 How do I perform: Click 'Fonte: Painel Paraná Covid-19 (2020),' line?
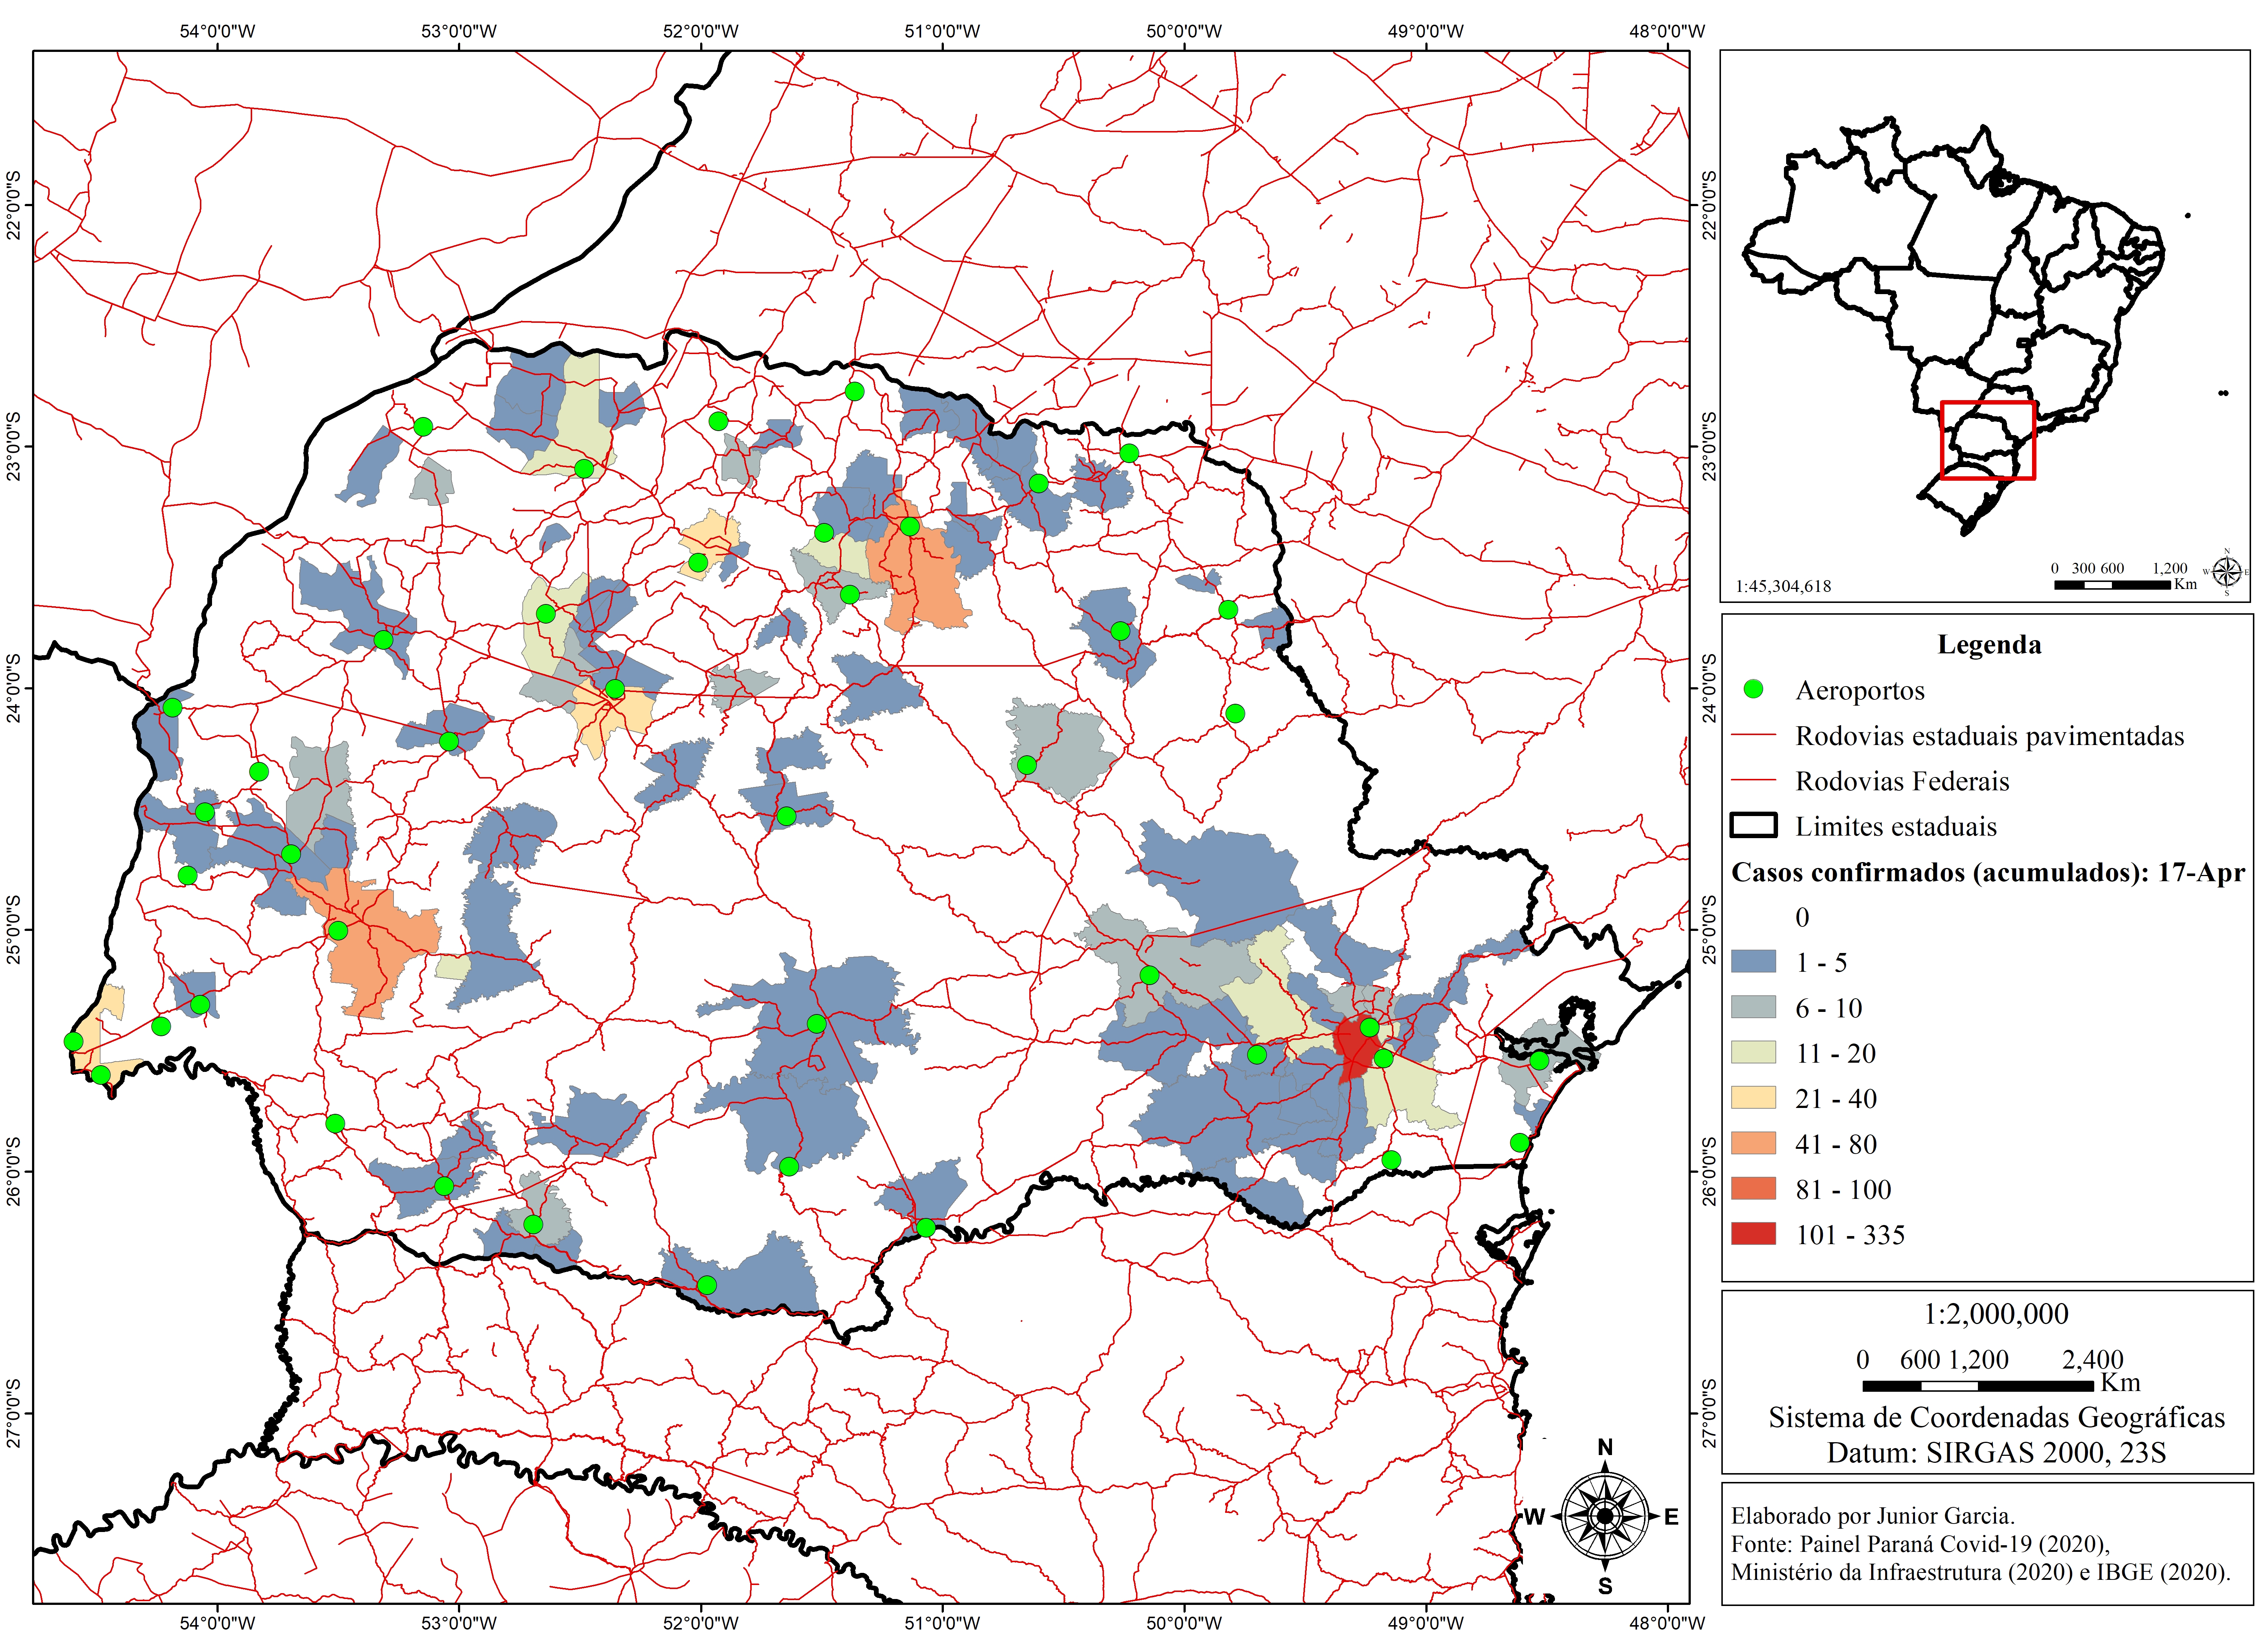click(1920, 1544)
